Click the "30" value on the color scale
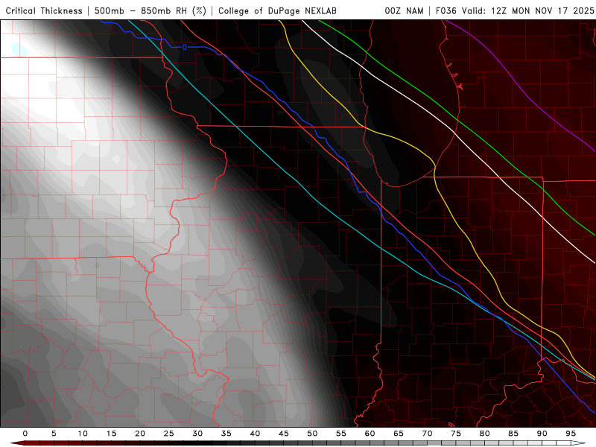596x447 pixels. (197, 434)
